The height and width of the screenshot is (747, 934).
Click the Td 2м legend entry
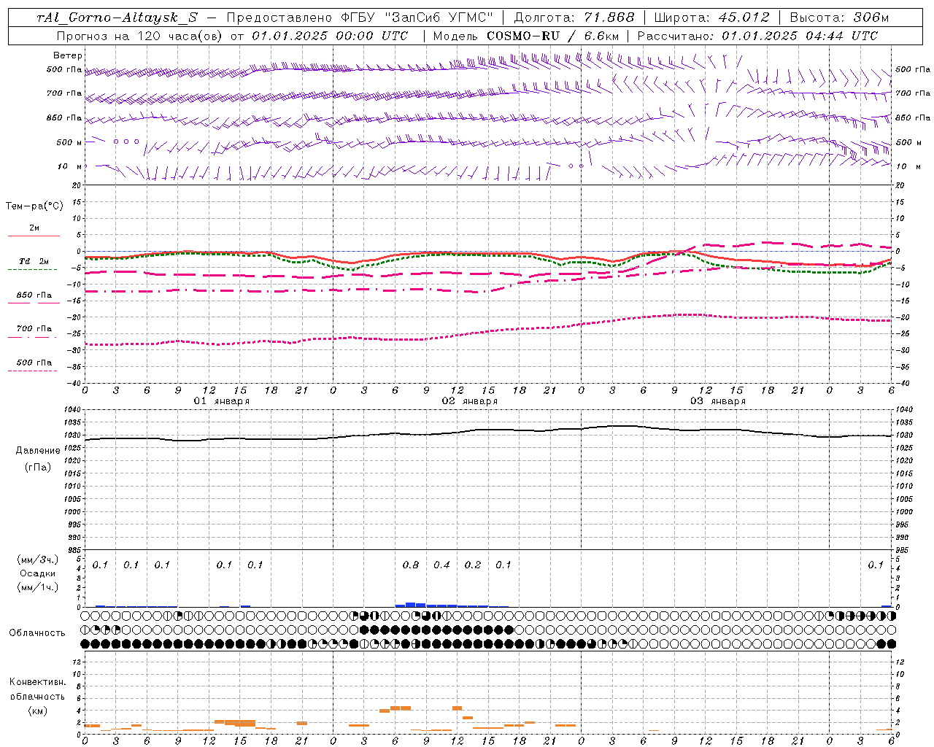(34, 261)
